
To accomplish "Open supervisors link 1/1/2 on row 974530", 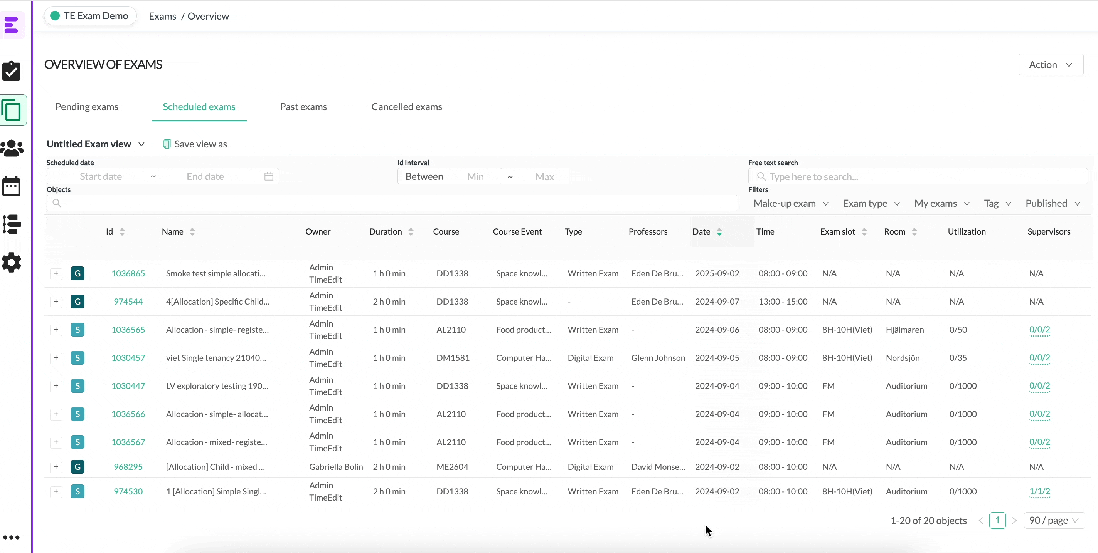I will coord(1040,491).
